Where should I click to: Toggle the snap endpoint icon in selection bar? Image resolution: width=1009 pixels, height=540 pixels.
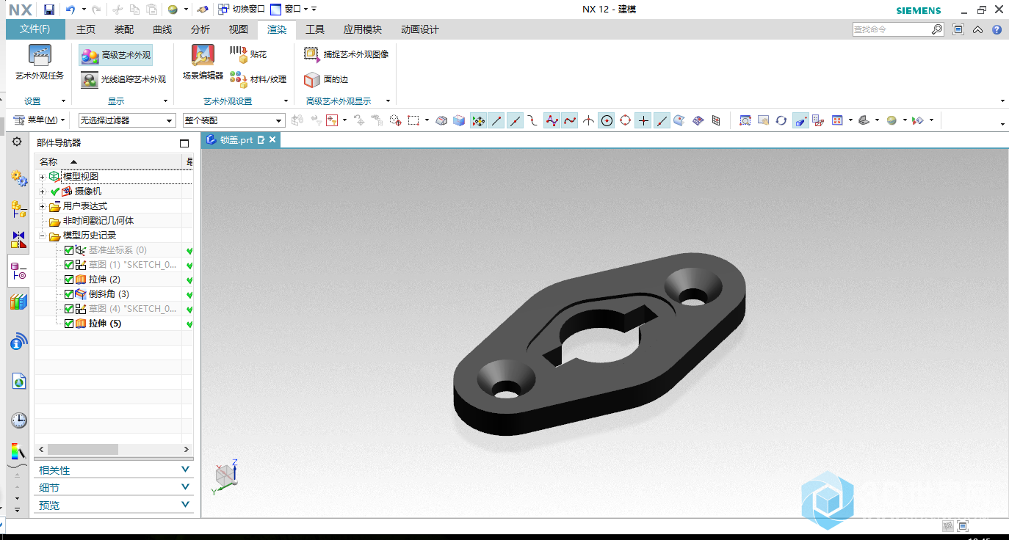point(497,120)
